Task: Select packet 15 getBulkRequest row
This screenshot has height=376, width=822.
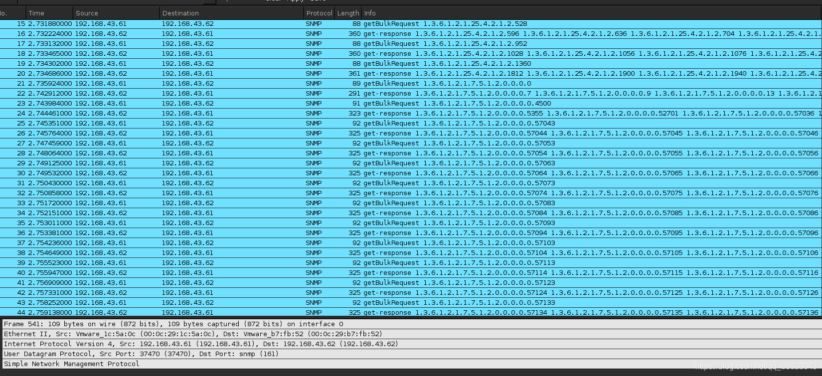Action: click(x=411, y=24)
